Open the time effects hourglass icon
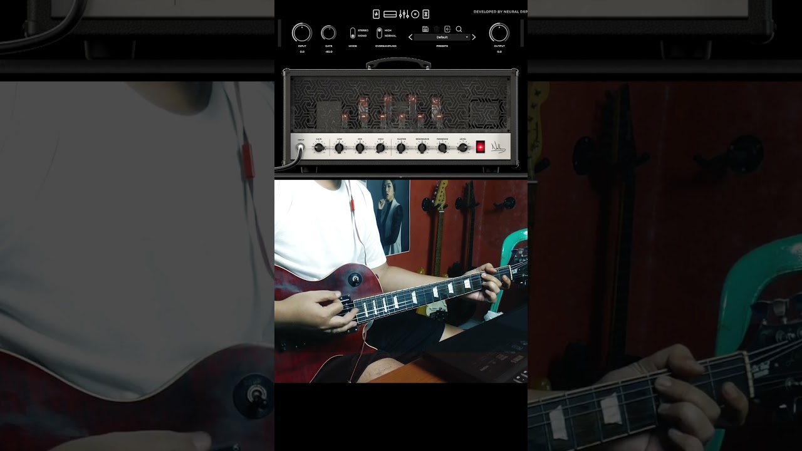This screenshot has height=451, width=802. [426, 14]
